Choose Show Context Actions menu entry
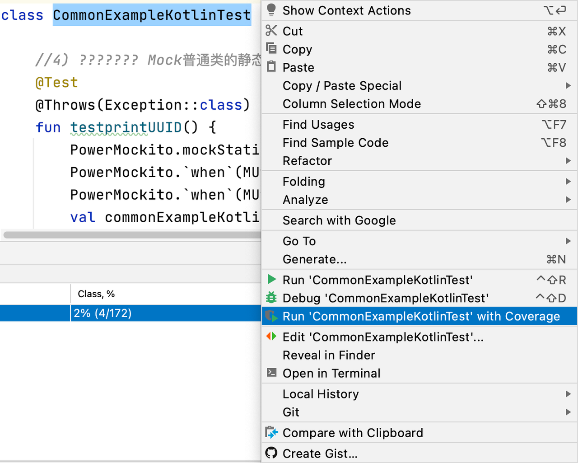This screenshot has width=578, height=463. point(419,10)
